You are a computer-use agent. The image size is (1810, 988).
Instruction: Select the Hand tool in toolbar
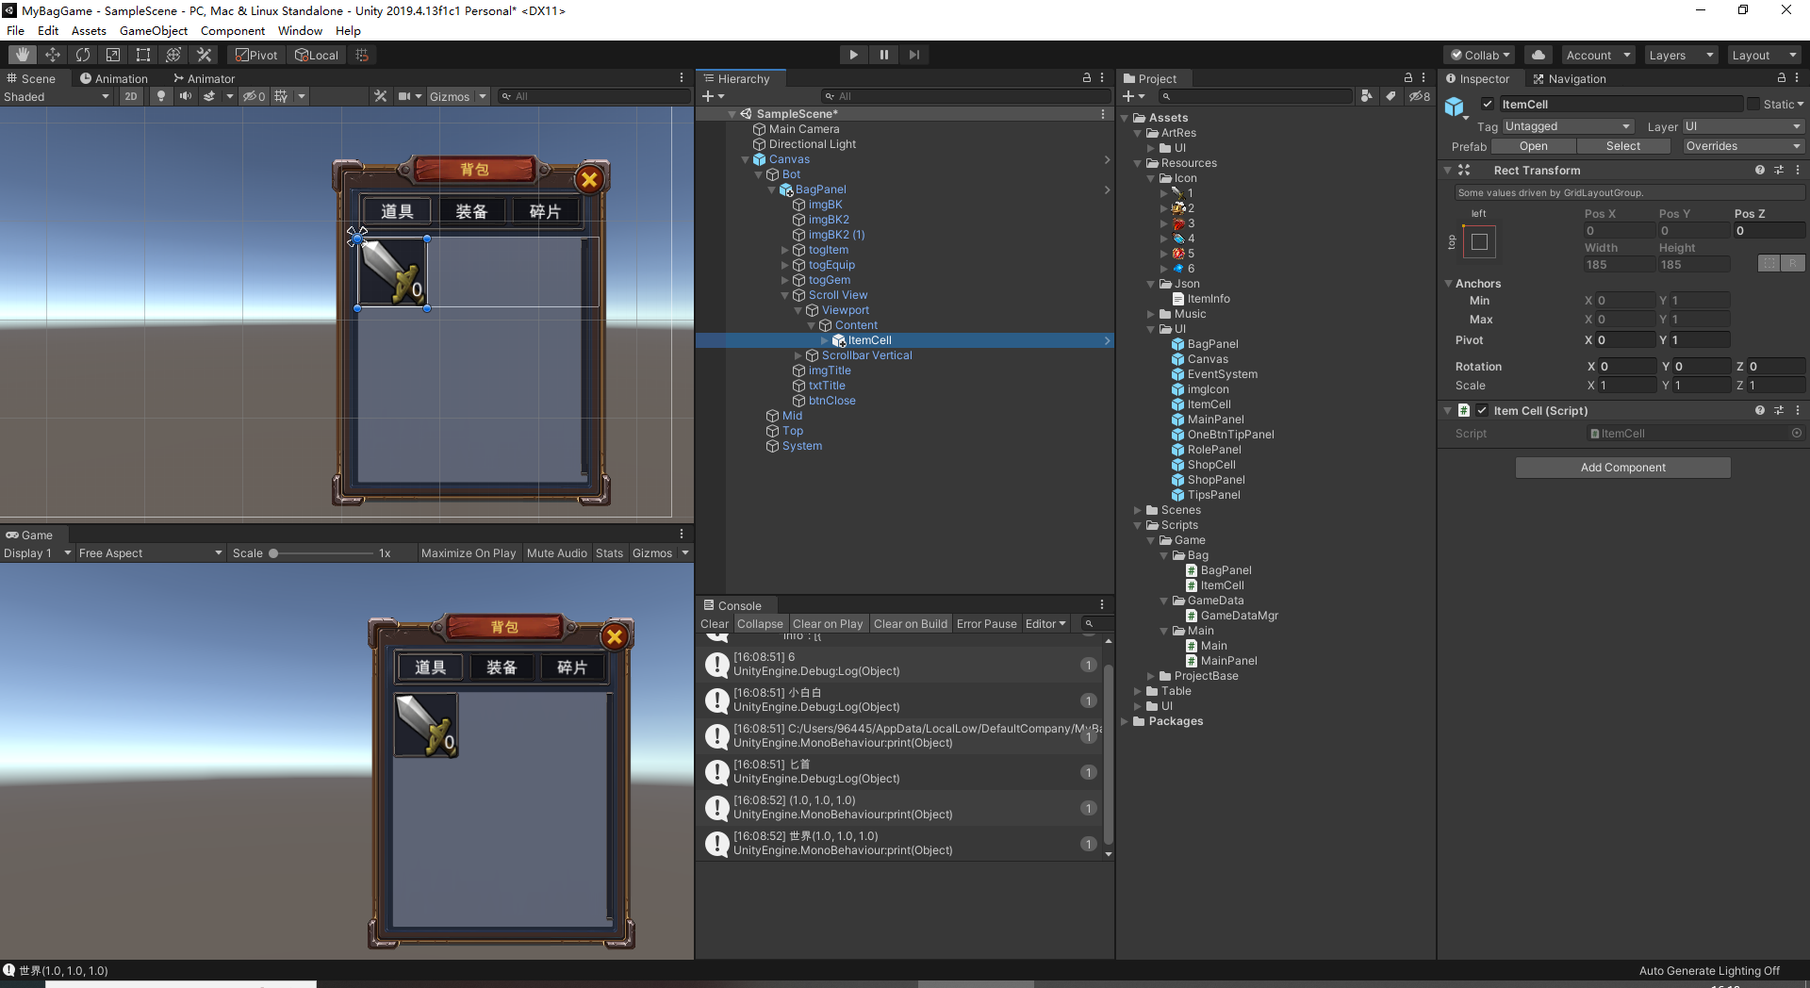[x=23, y=55]
